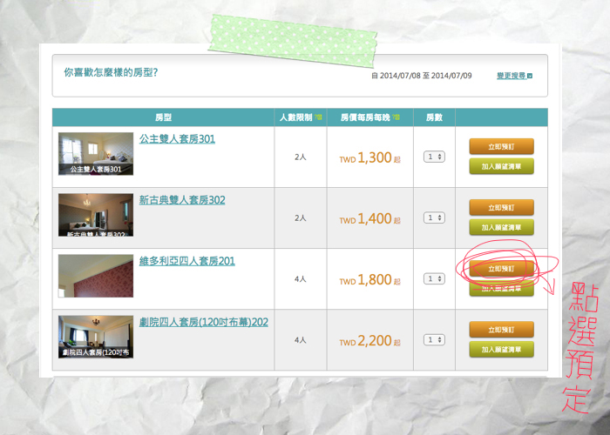Click the heading 你喜歡怎麼樣的房型?
The height and width of the screenshot is (435, 610).
(x=111, y=72)
